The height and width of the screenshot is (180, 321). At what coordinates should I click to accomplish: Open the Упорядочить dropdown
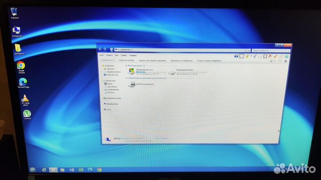coord(107,60)
